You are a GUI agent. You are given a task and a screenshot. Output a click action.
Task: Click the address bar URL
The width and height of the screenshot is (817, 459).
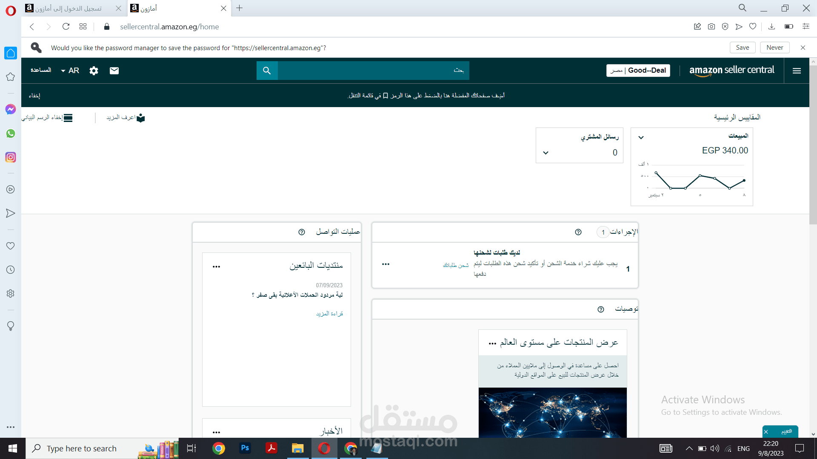click(169, 27)
